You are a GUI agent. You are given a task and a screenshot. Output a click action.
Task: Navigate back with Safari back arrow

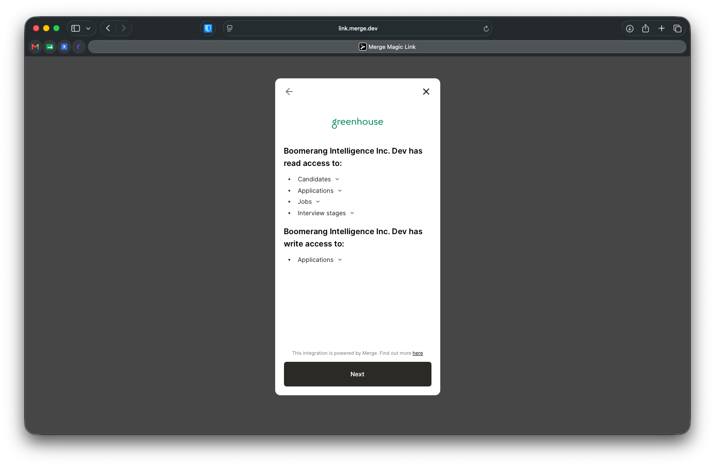click(108, 28)
